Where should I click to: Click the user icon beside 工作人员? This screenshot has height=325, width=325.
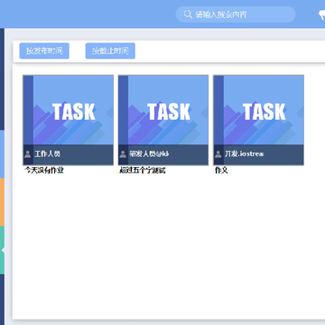28,154
